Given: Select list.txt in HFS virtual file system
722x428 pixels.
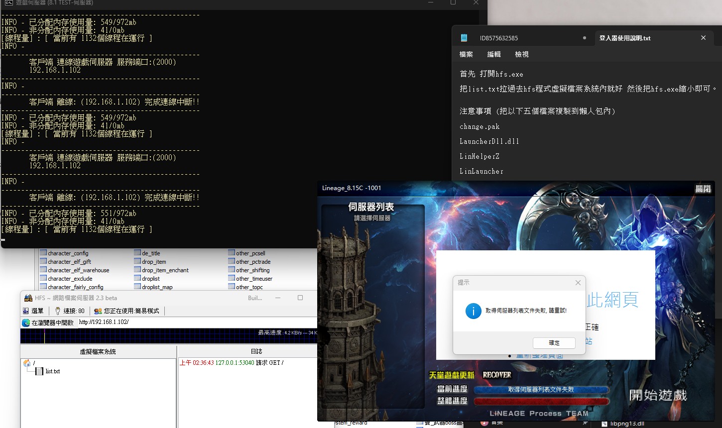Looking at the screenshot, I should (x=53, y=371).
